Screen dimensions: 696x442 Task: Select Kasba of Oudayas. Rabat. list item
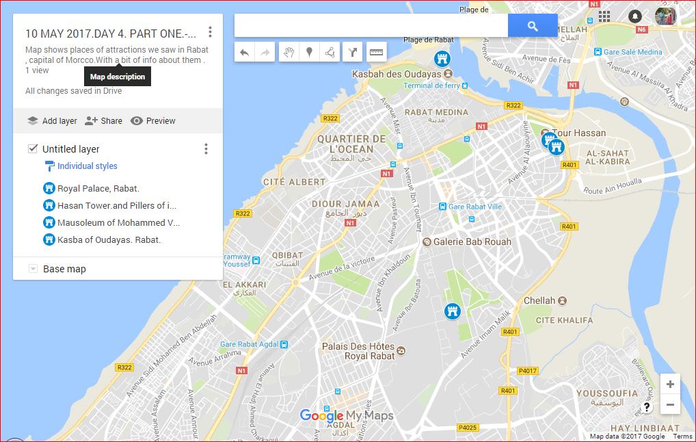109,240
